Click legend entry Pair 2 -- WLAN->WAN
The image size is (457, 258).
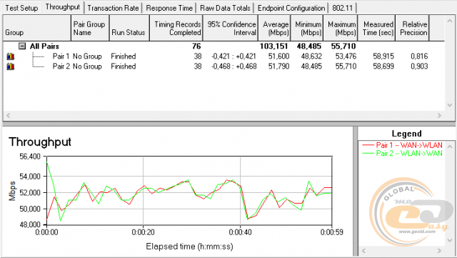(402, 153)
